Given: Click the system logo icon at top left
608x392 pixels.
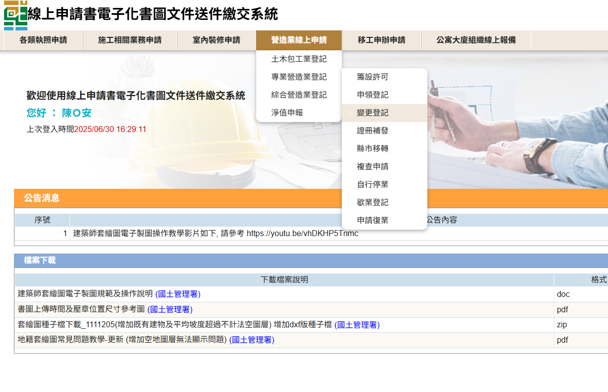Looking at the screenshot, I should click(x=15, y=15).
